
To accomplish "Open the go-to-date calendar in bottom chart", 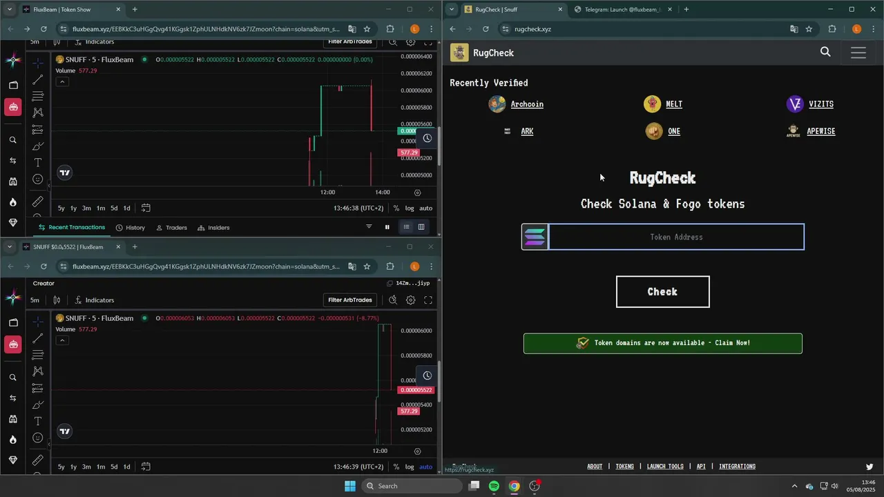I will tap(146, 467).
